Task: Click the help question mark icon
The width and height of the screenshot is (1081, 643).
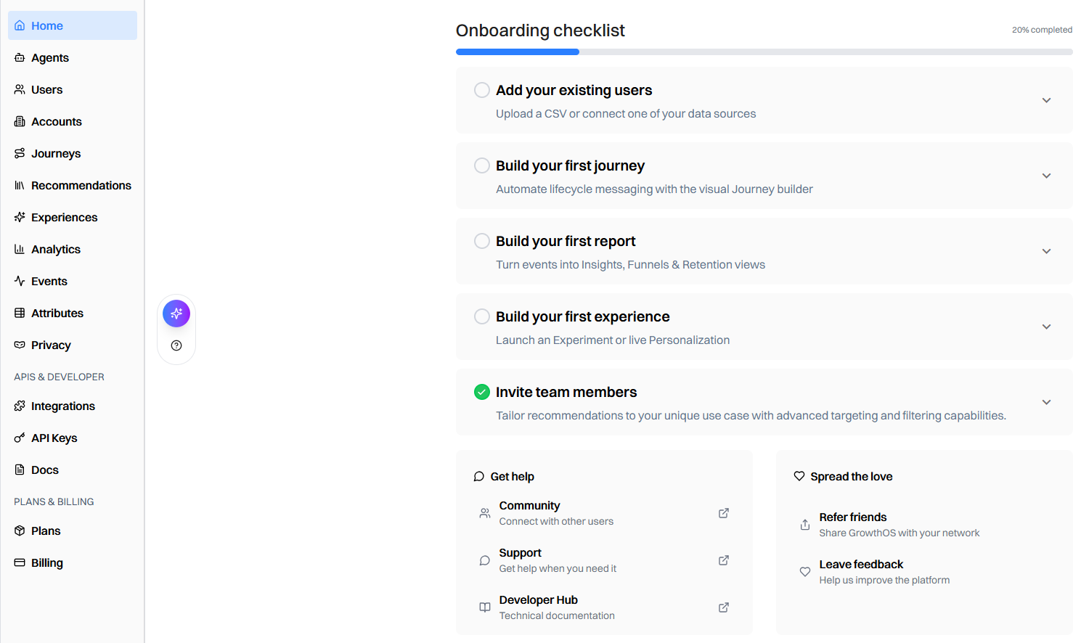Action: [176, 345]
